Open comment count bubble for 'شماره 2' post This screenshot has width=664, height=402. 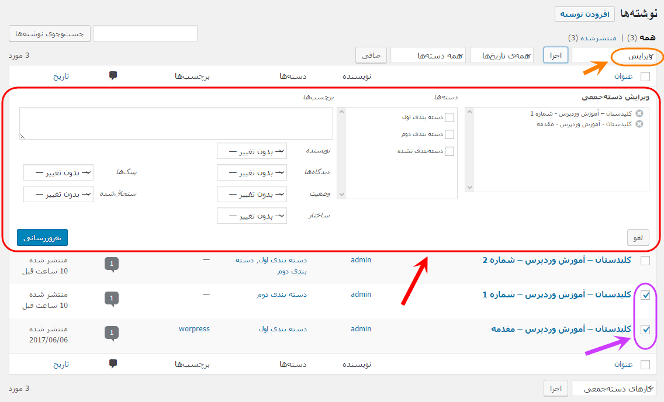112,265
